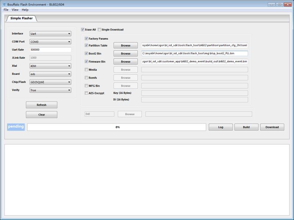This screenshot has height=220, width=294.
Task: Open the View menu
Action: (15, 10)
